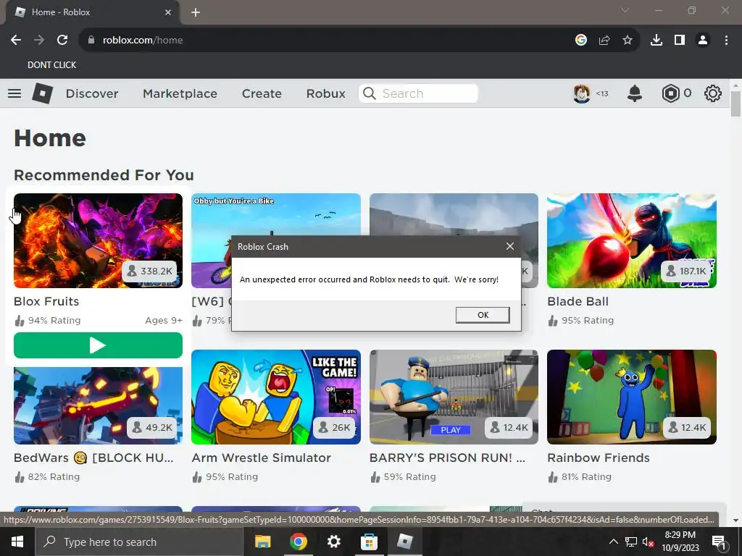Click the Google icon in address bar
The image size is (742, 556).
point(581,41)
